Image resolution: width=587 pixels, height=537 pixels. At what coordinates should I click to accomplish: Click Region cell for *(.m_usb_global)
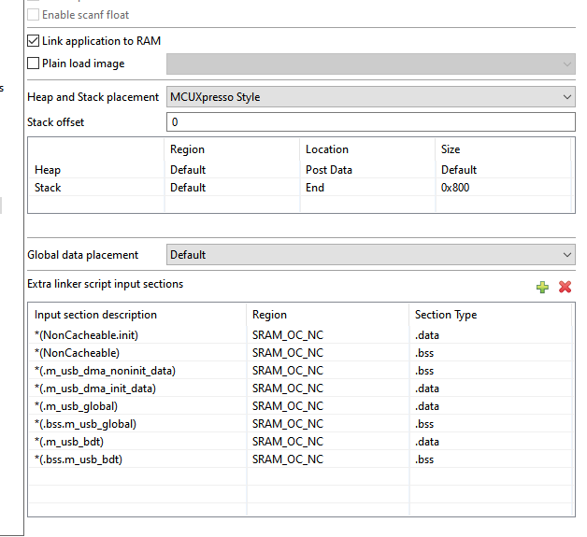point(288,406)
